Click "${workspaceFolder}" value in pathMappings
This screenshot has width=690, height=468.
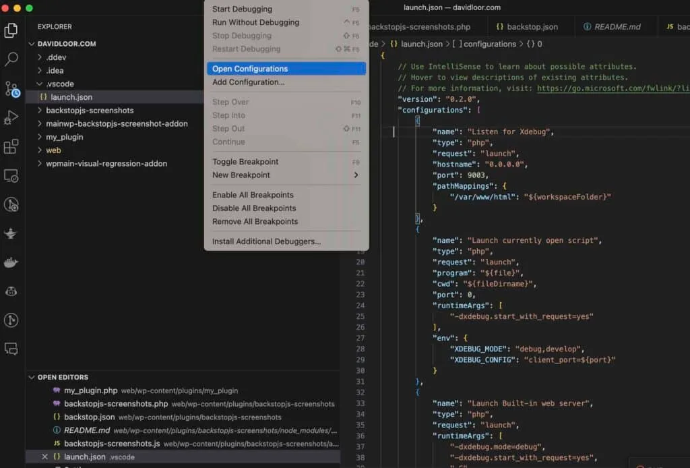(567, 197)
